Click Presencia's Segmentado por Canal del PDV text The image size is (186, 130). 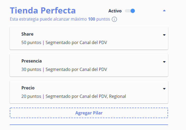tap(76, 69)
